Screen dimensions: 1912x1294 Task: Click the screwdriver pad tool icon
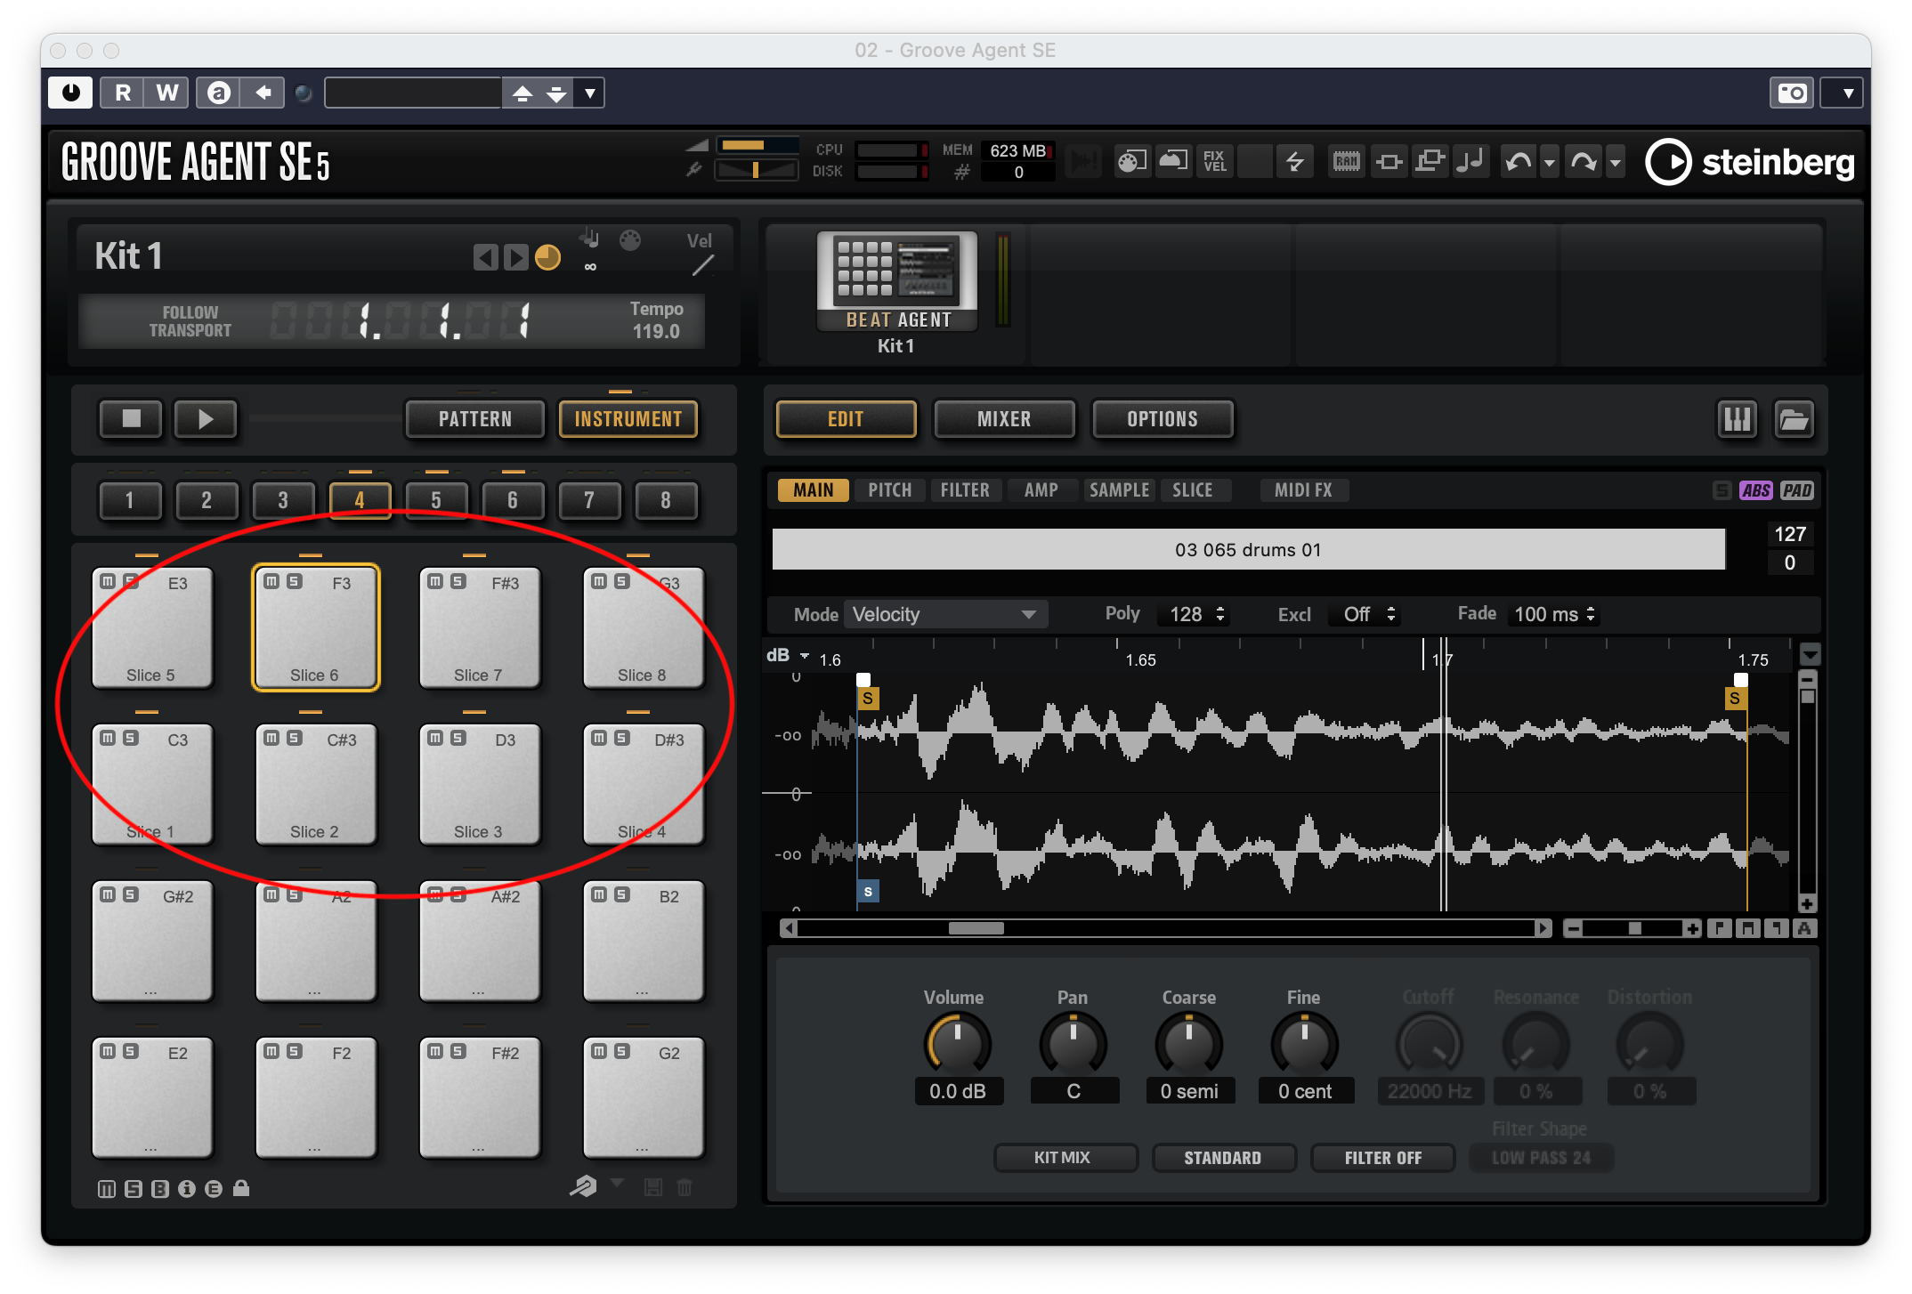tap(583, 1186)
